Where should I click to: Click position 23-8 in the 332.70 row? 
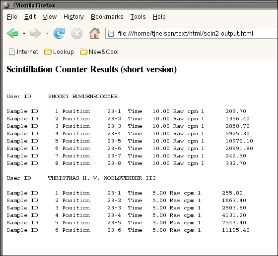point(114,163)
